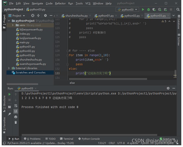183x147 pixels.
Task: Open the Refactor menu
Action: (60, 3)
